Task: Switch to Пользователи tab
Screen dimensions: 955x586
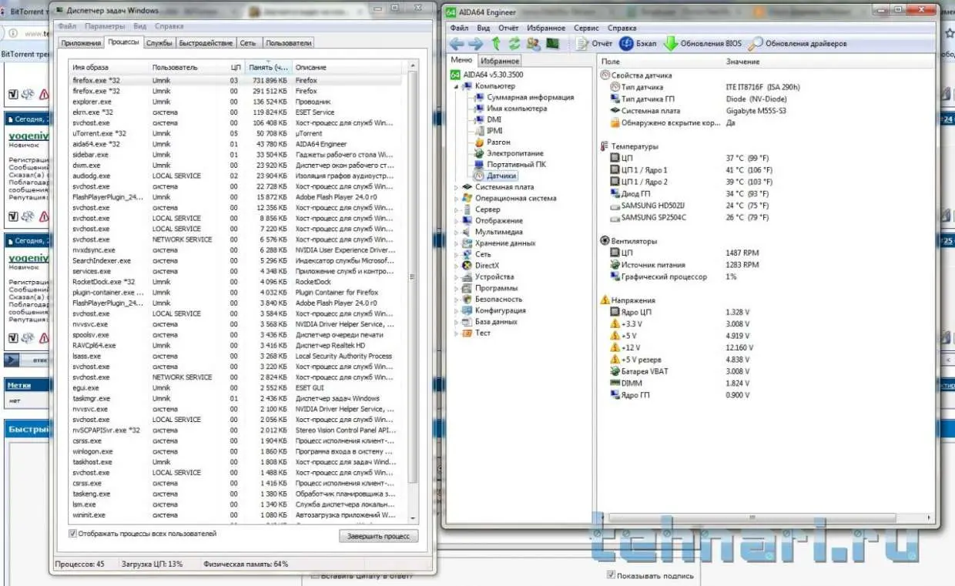Action: 289,43
